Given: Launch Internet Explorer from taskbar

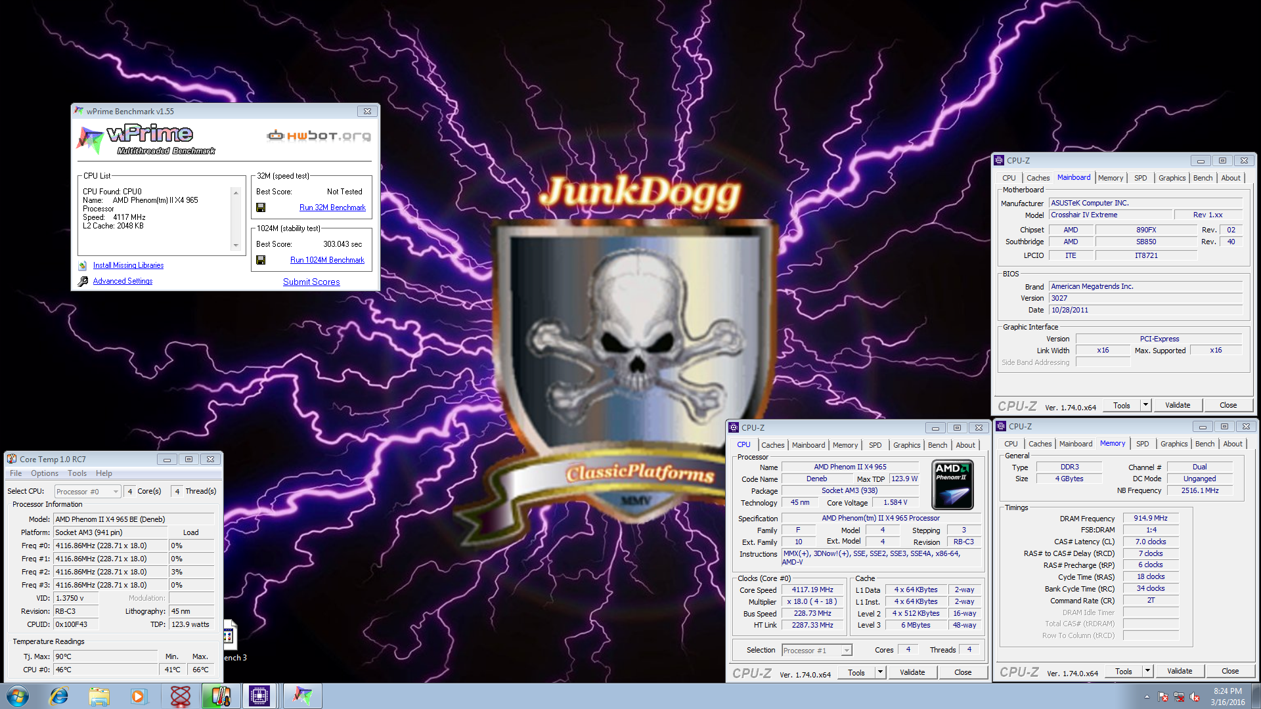Looking at the screenshot, I should (59, 696).
